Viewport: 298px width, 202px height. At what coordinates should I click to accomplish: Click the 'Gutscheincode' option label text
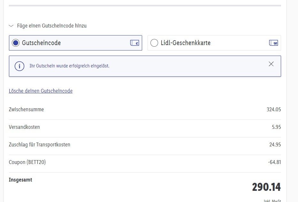pyautogui.click(x=41, y=43)
